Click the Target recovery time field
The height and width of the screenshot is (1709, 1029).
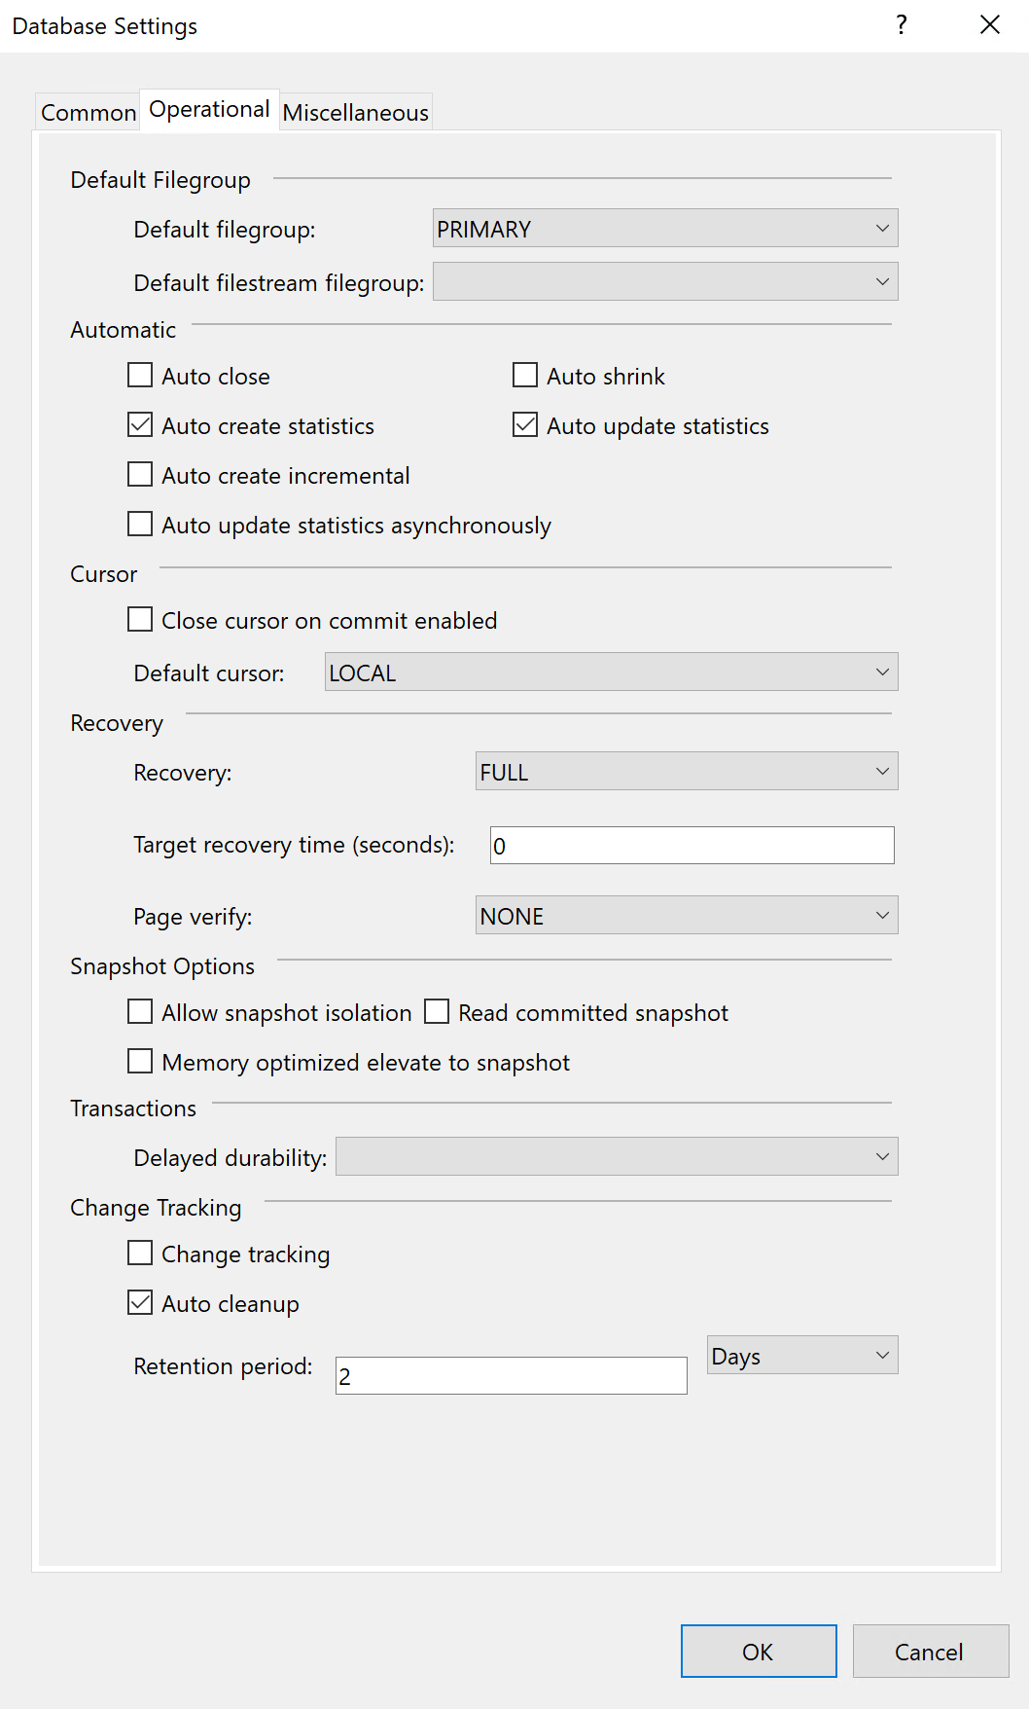tap(692, 846)
